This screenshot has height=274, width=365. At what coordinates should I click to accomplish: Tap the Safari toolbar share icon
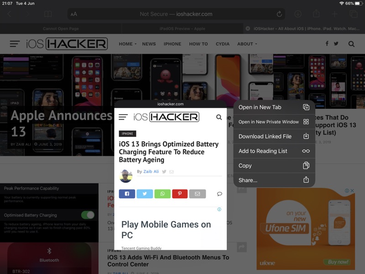(x=316, y=14)
